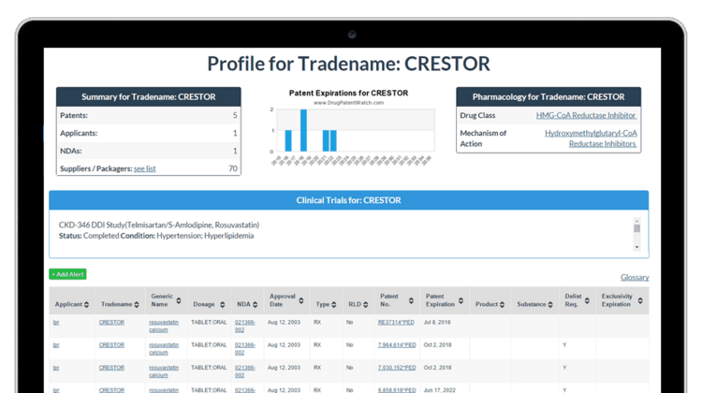Open the suppliers 'see list' link

pos(144,168)
